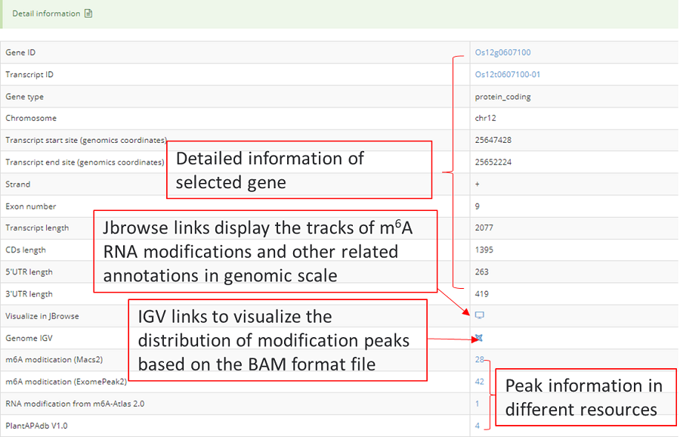680x437 pixels.
Task: Select the protein_coding gene type value
Action: [x=502, y=97]
